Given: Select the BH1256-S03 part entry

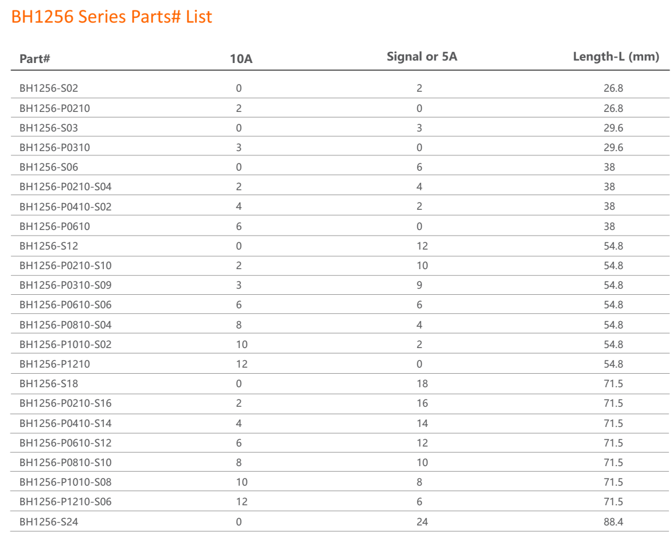Looking at the screenshot, I should (49, 128).
